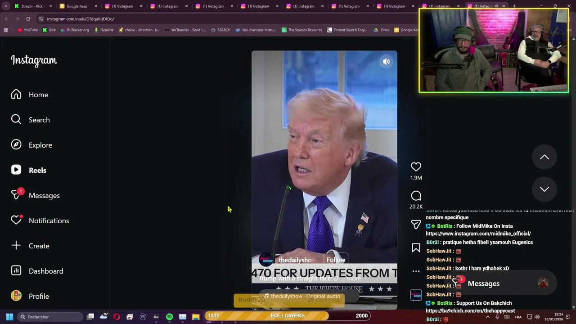576x324 pixels.
Task: Open Messages in the sidebar
Action: (x=35, y=195)
